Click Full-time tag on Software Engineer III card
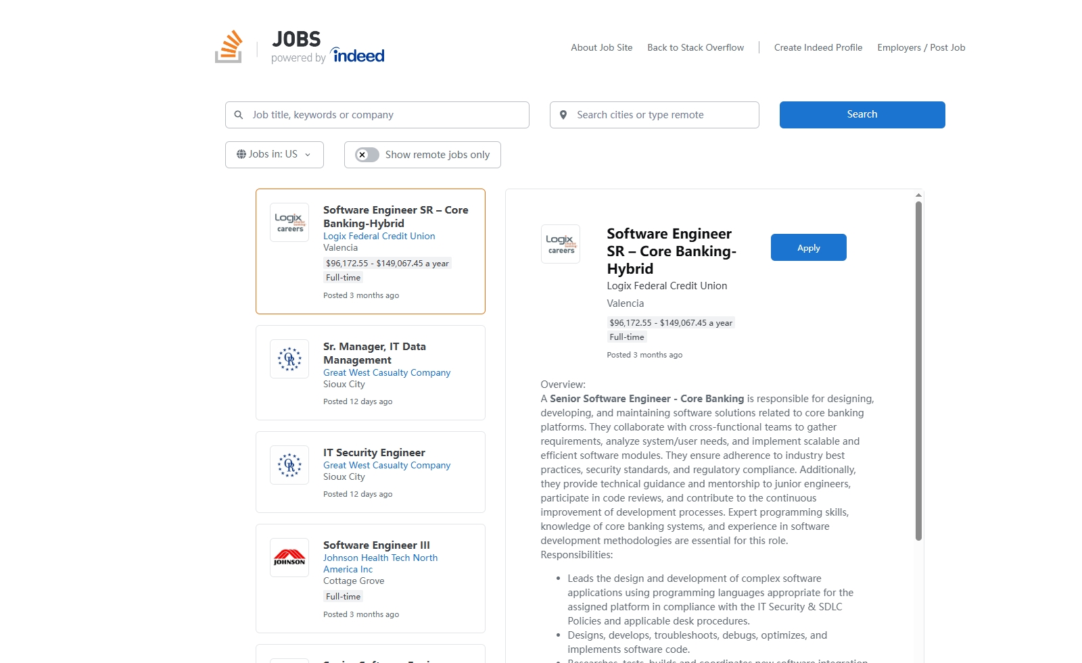Viewport: 1082px width, 663px height. tap(343, 597)
